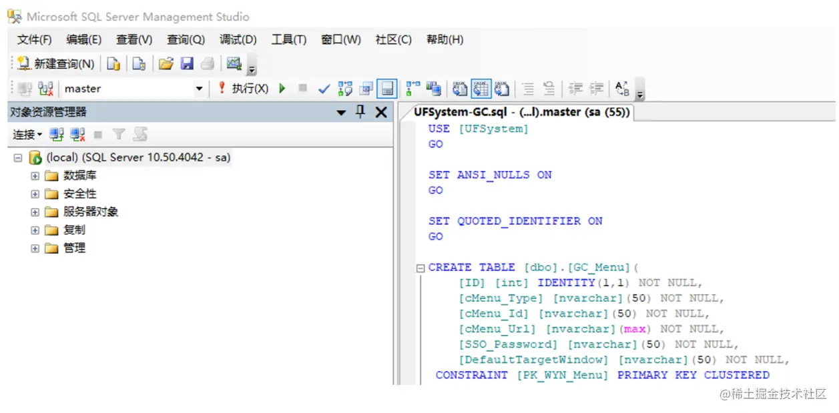Open the 帮助(H) menu
This screenshot has height=413, width=839.
pos(445,40)
